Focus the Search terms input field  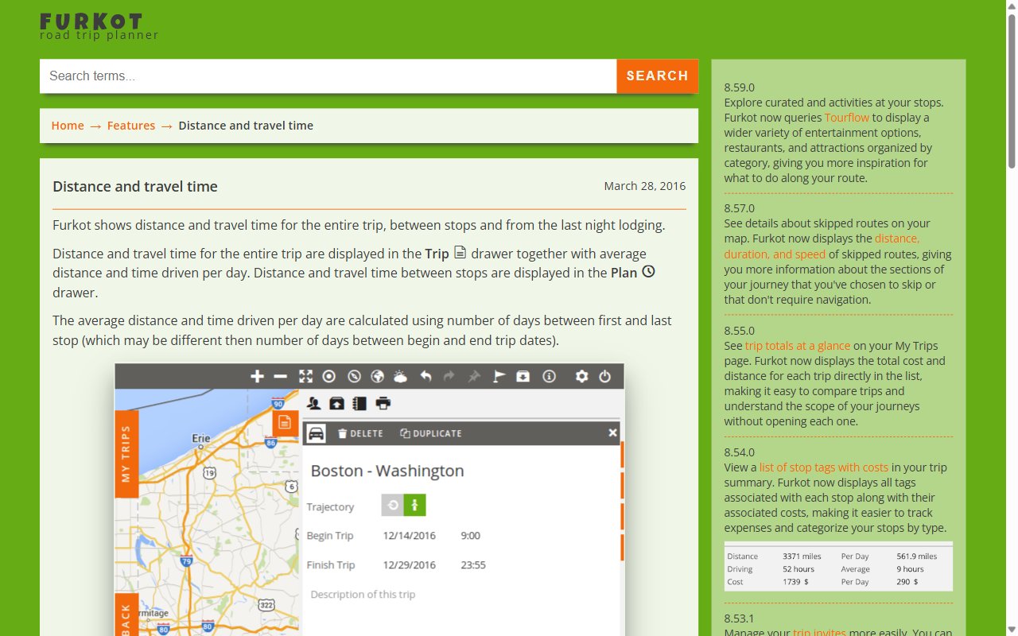click(x=328, y=76)
